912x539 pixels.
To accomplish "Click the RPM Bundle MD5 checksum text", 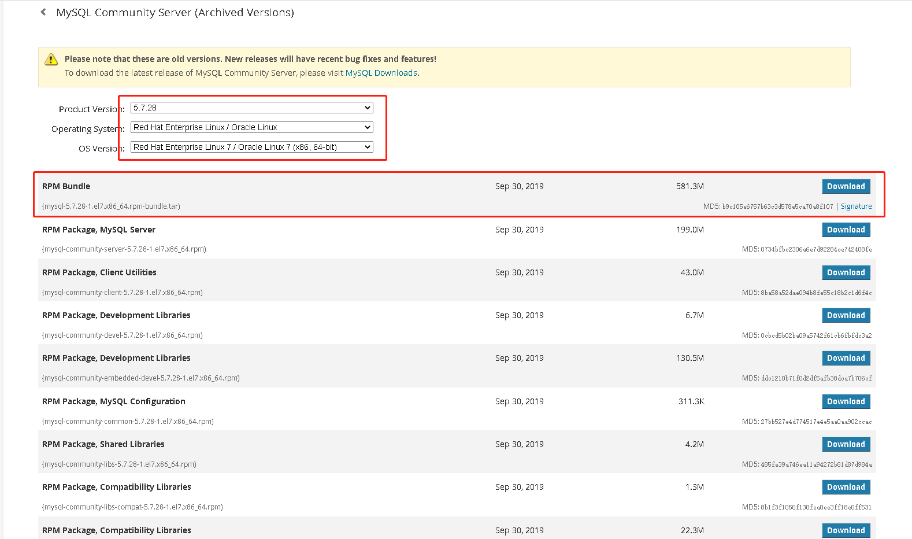I will click(768, 206).
